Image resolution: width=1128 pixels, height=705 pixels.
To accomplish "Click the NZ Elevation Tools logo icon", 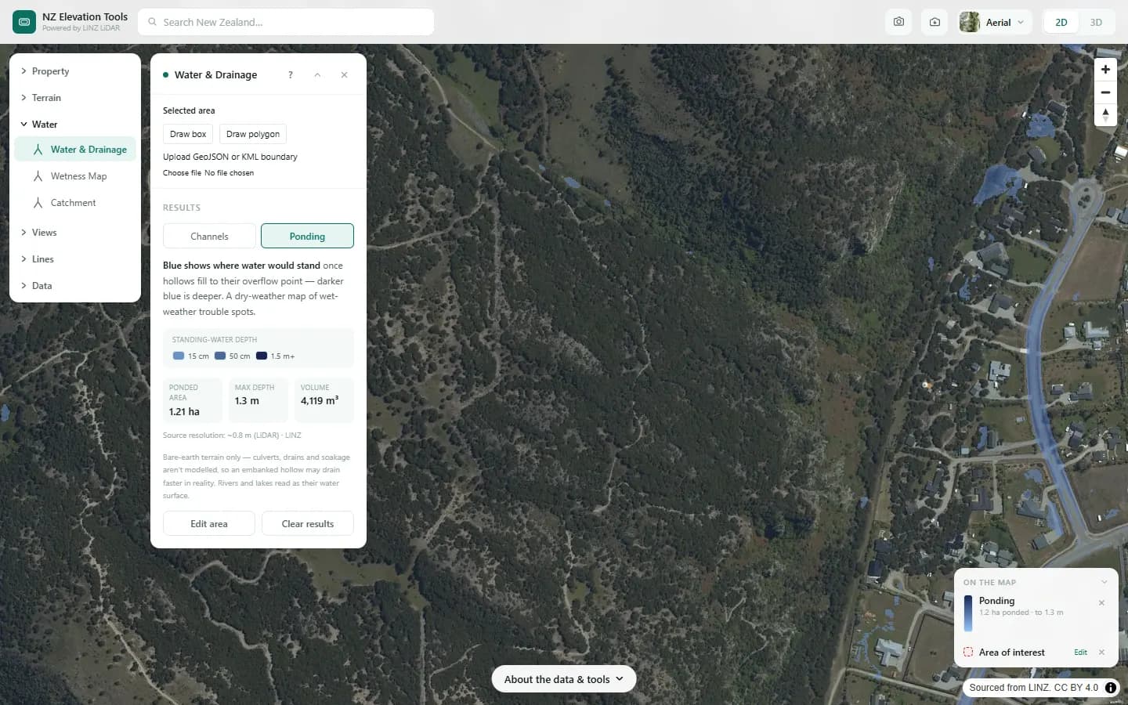I will pyautogui.click(x=24, y=22).
